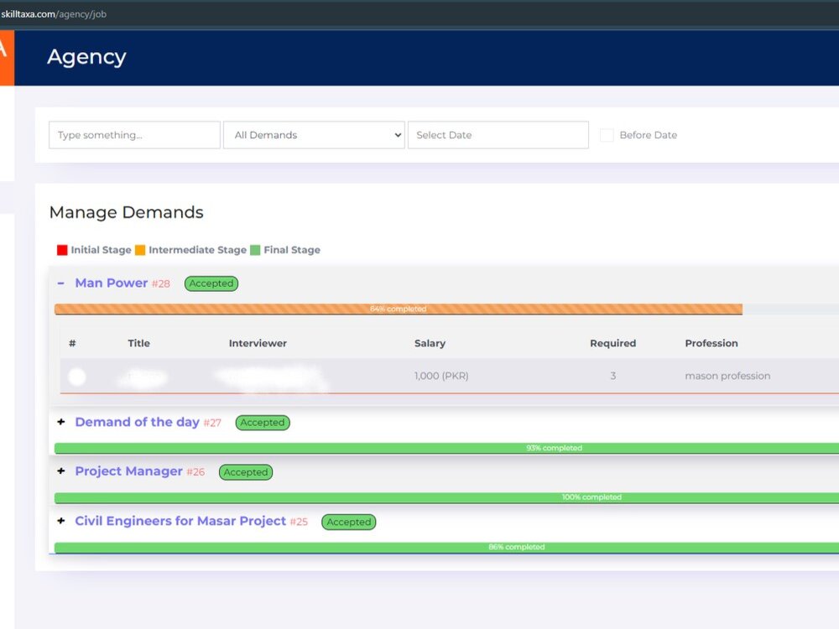Click the red Initial Stage swatch
Screen dimensions: 839x629
[x=62, y=250]
